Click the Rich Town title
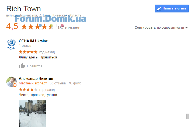 pos(23,9)
